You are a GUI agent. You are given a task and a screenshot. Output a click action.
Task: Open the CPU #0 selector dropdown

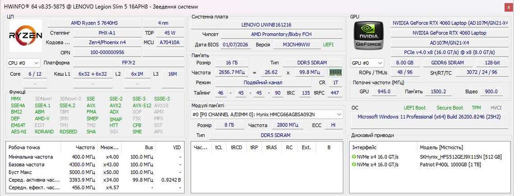[x=24, y=63]
